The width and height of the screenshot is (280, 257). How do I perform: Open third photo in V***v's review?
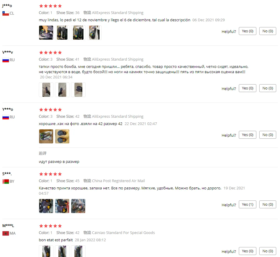tap(78, 90)
